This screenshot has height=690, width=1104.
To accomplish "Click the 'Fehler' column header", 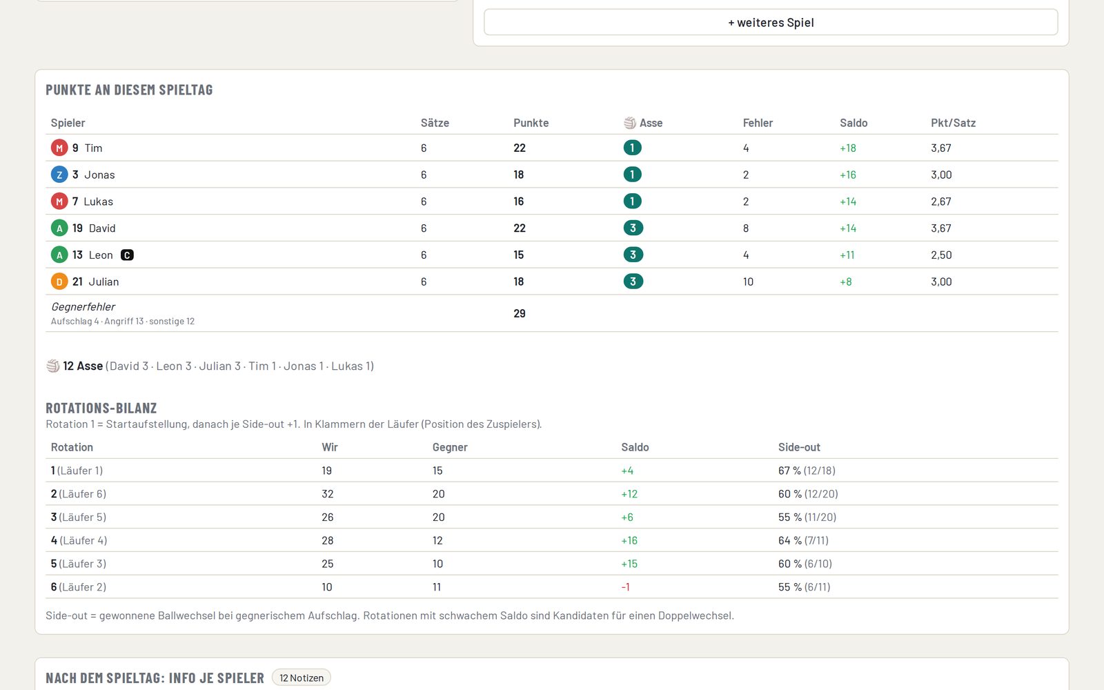I will [x=758, y=123].
